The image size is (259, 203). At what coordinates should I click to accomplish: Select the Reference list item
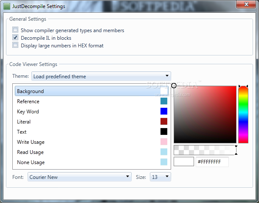click(x=92, y=101)
